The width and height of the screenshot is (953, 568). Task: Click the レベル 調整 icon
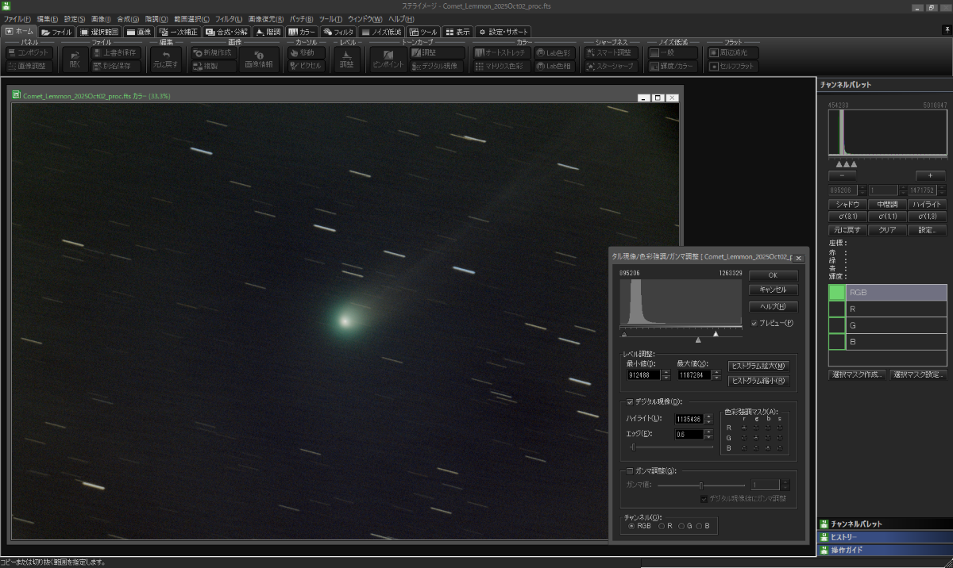tap(347, 59)
